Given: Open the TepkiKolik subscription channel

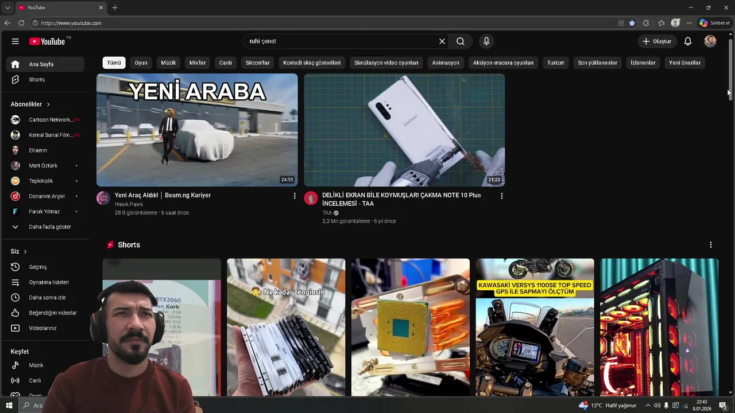Looking at the screenshot, I should 45,181.
